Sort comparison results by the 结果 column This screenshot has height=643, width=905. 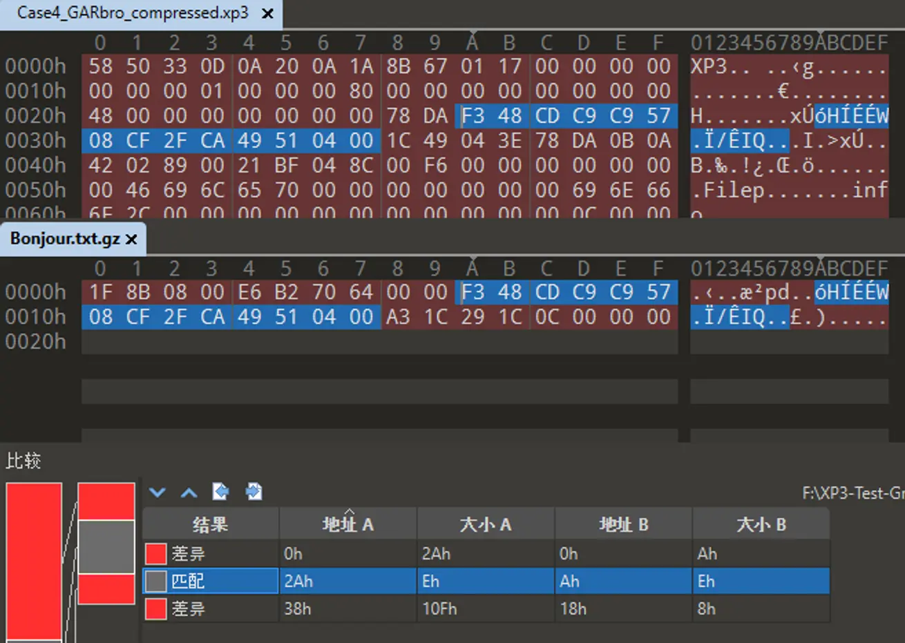coord(209,524)
